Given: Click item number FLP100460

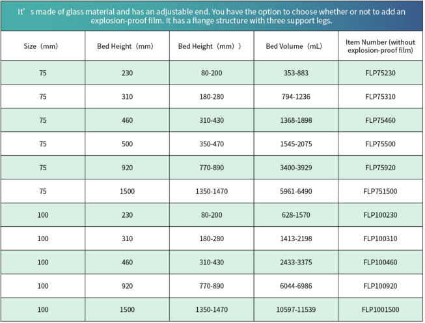Looking at the screenshot, I should [381, 262].
